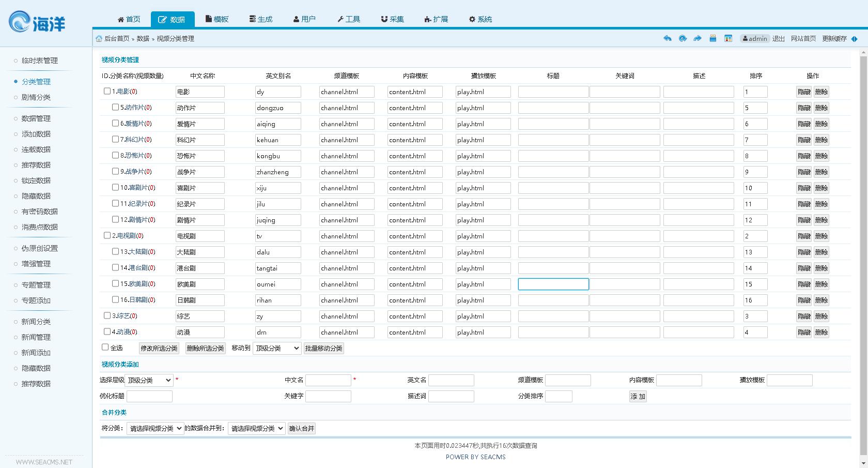Switch to the 模板 tab

(x=217, y=19)
